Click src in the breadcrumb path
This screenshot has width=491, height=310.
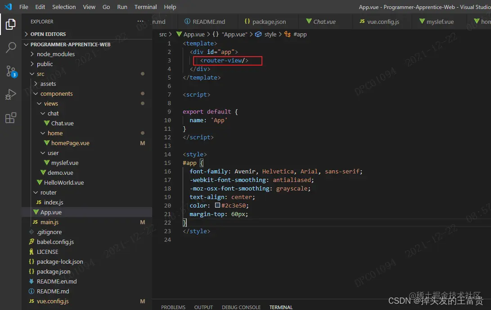[x=163, y=35]
